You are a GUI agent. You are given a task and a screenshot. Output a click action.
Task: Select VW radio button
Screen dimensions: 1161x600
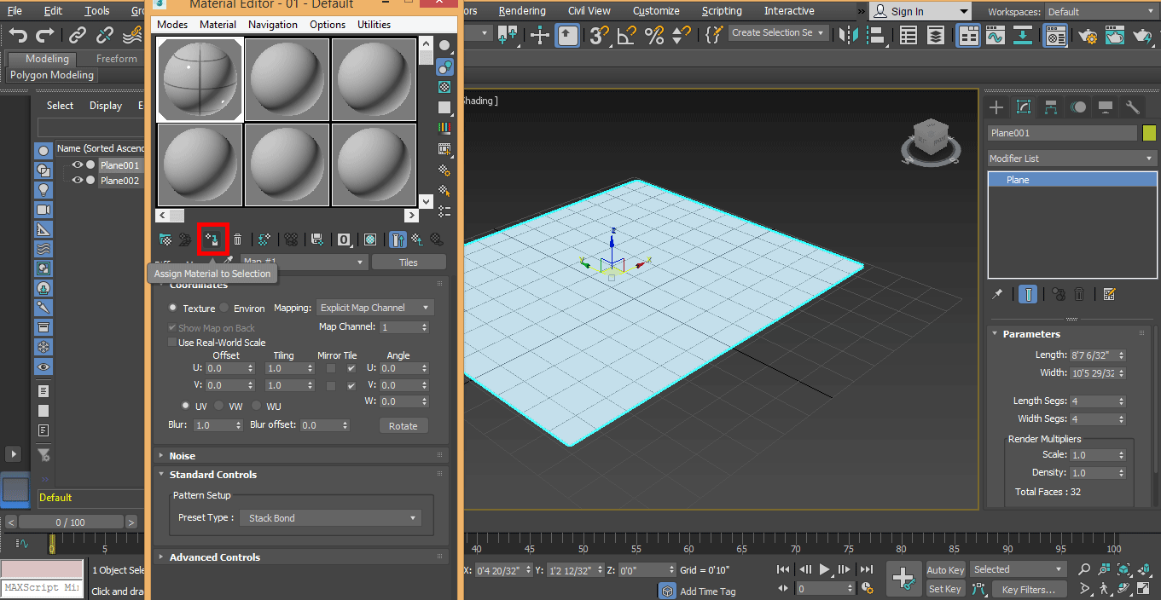(219, 407)
